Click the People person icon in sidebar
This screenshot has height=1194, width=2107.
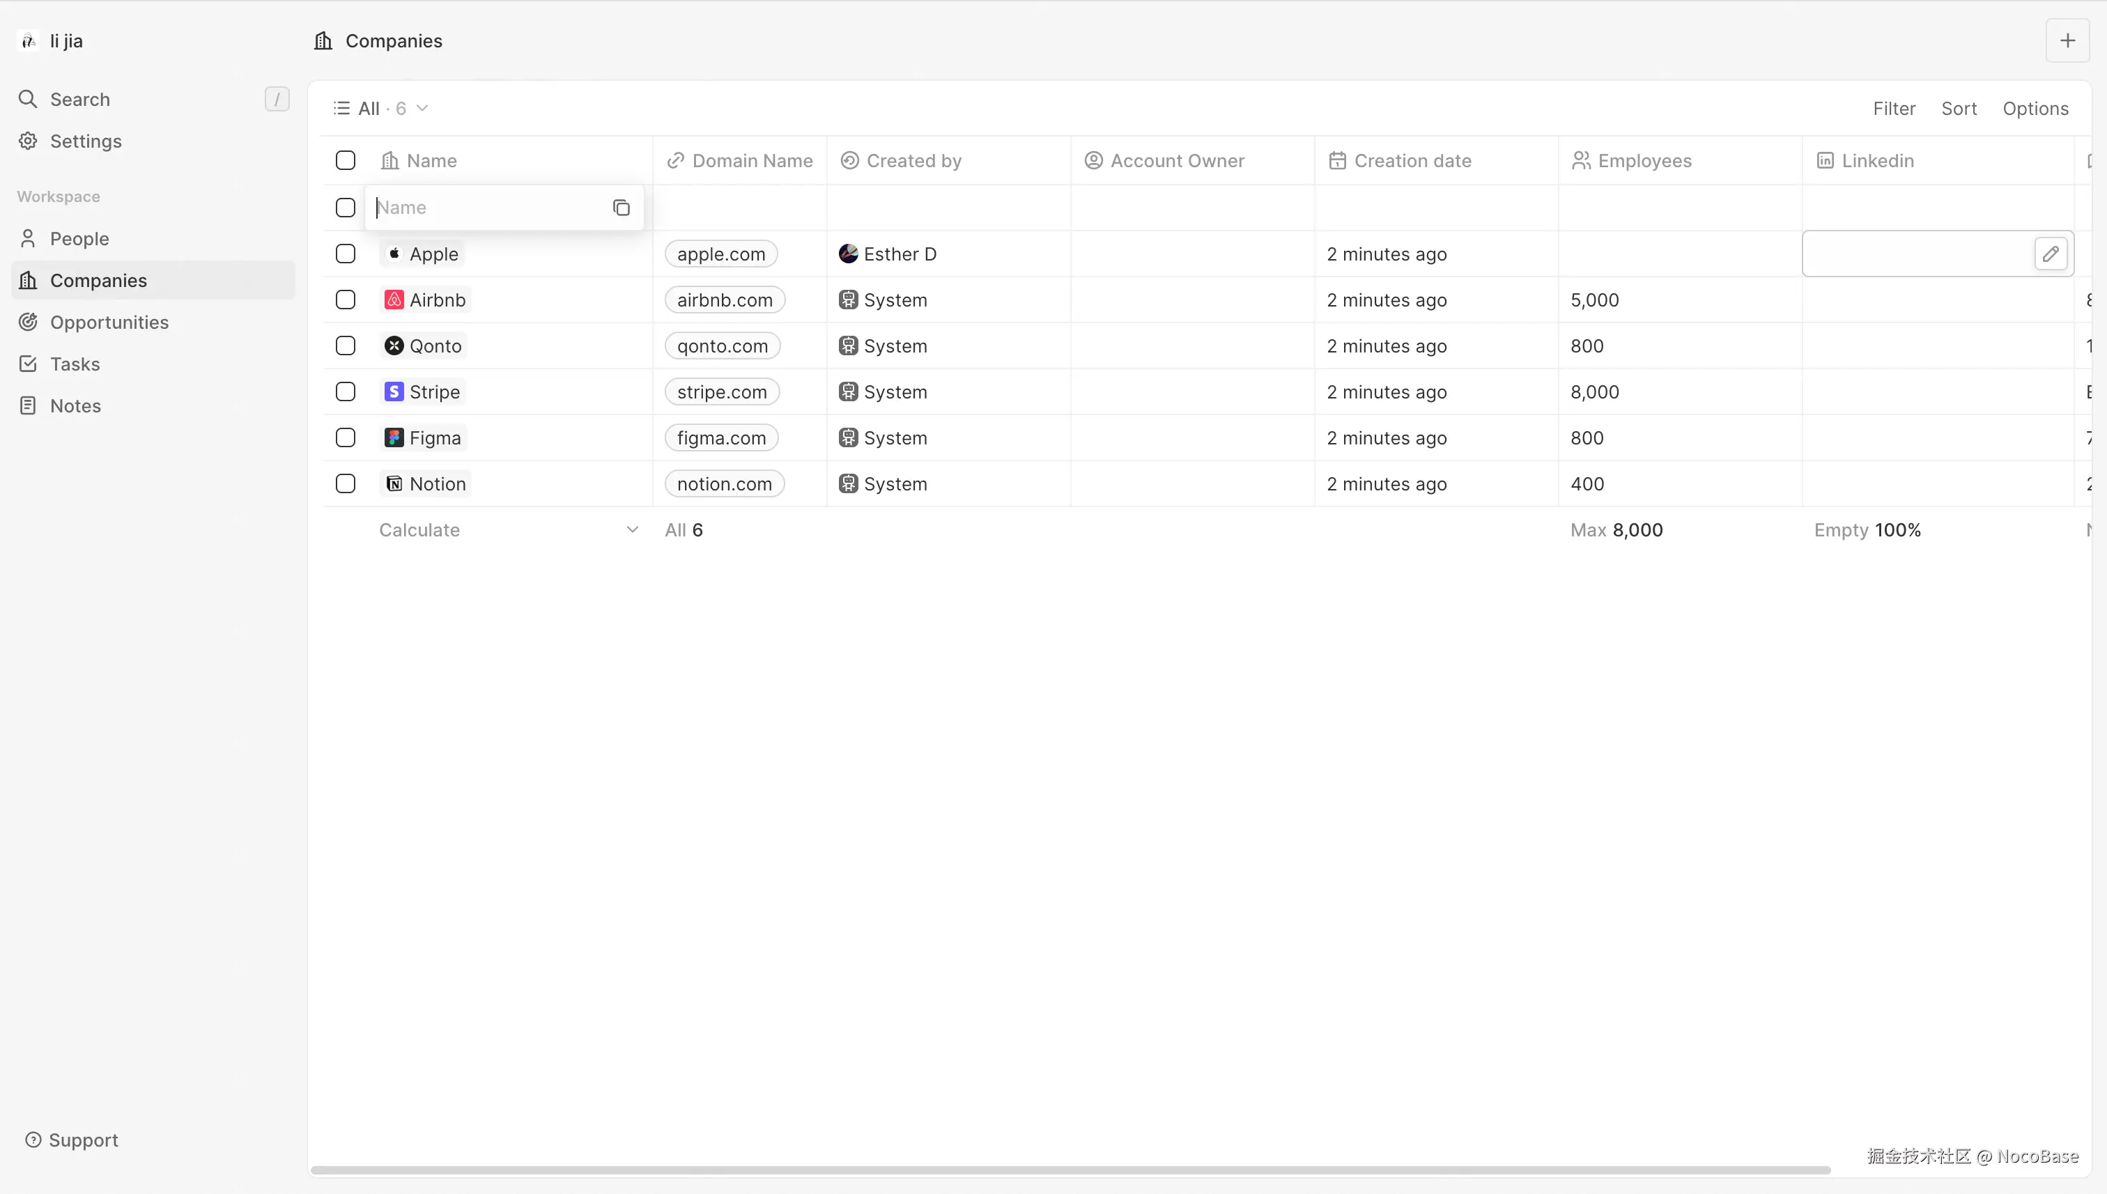28,239
